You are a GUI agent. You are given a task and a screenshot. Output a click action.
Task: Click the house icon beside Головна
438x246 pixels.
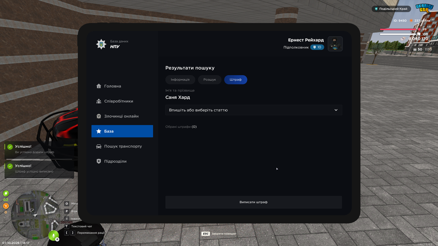pyautogui.click(x=99, y=86)
